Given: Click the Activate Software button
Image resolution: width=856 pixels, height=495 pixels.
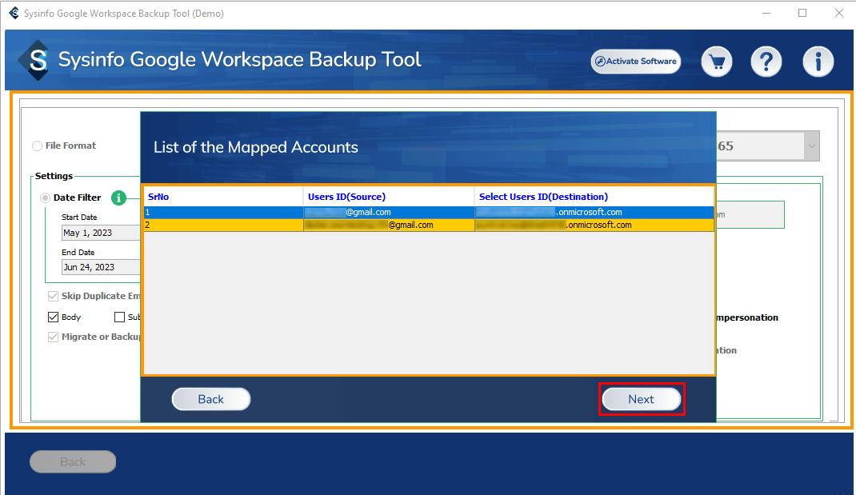Looking at the screenshot, I should (x=636, y=61).
